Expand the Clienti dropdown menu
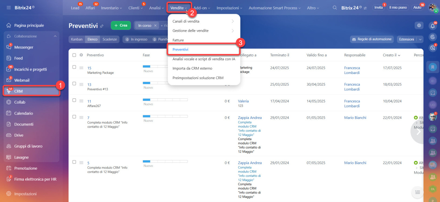Image resolution: width=440 pixels, height=202 pixels. point(135,8)
